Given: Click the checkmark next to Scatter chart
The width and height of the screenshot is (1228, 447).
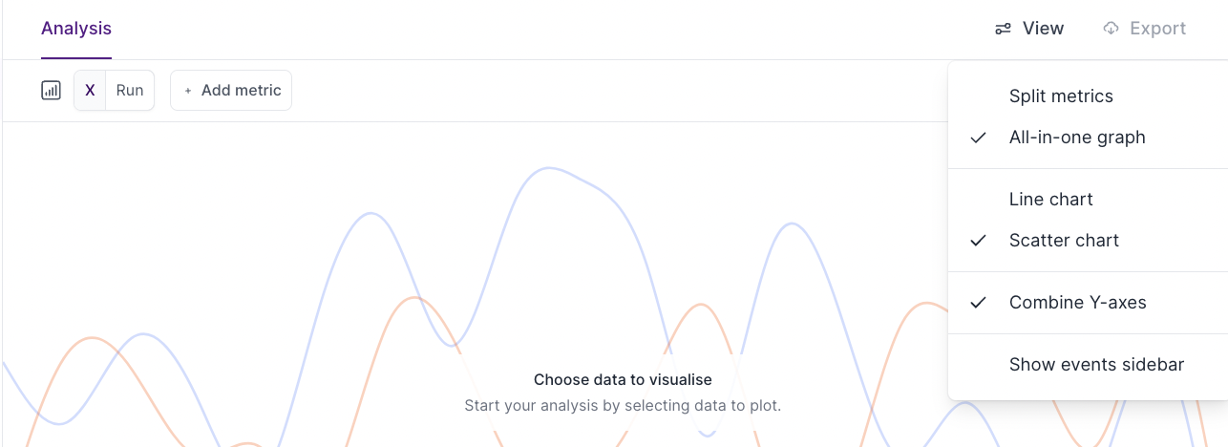Looking at the screenshot, I should pos(978,241).
